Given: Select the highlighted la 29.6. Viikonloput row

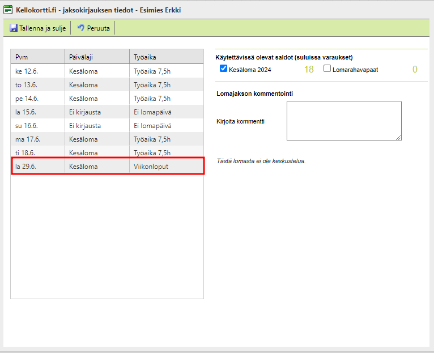Looking at the screenshot, I should click(107, 167).
